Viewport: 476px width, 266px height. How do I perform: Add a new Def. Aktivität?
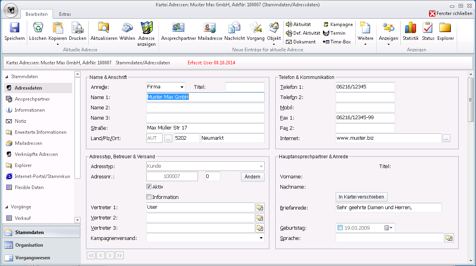point(303,33)
